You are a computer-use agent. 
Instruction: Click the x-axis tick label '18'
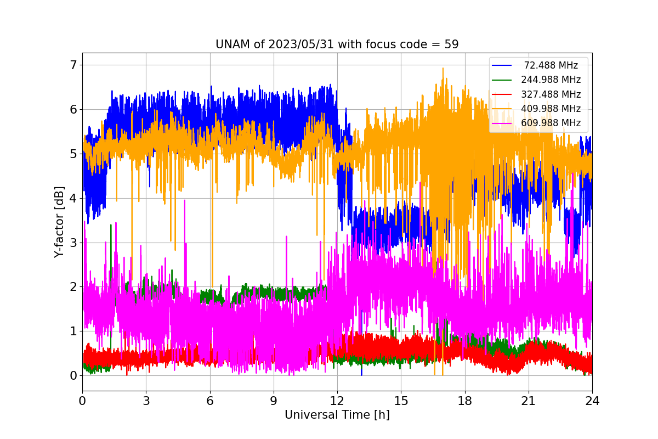coord(464,401)
